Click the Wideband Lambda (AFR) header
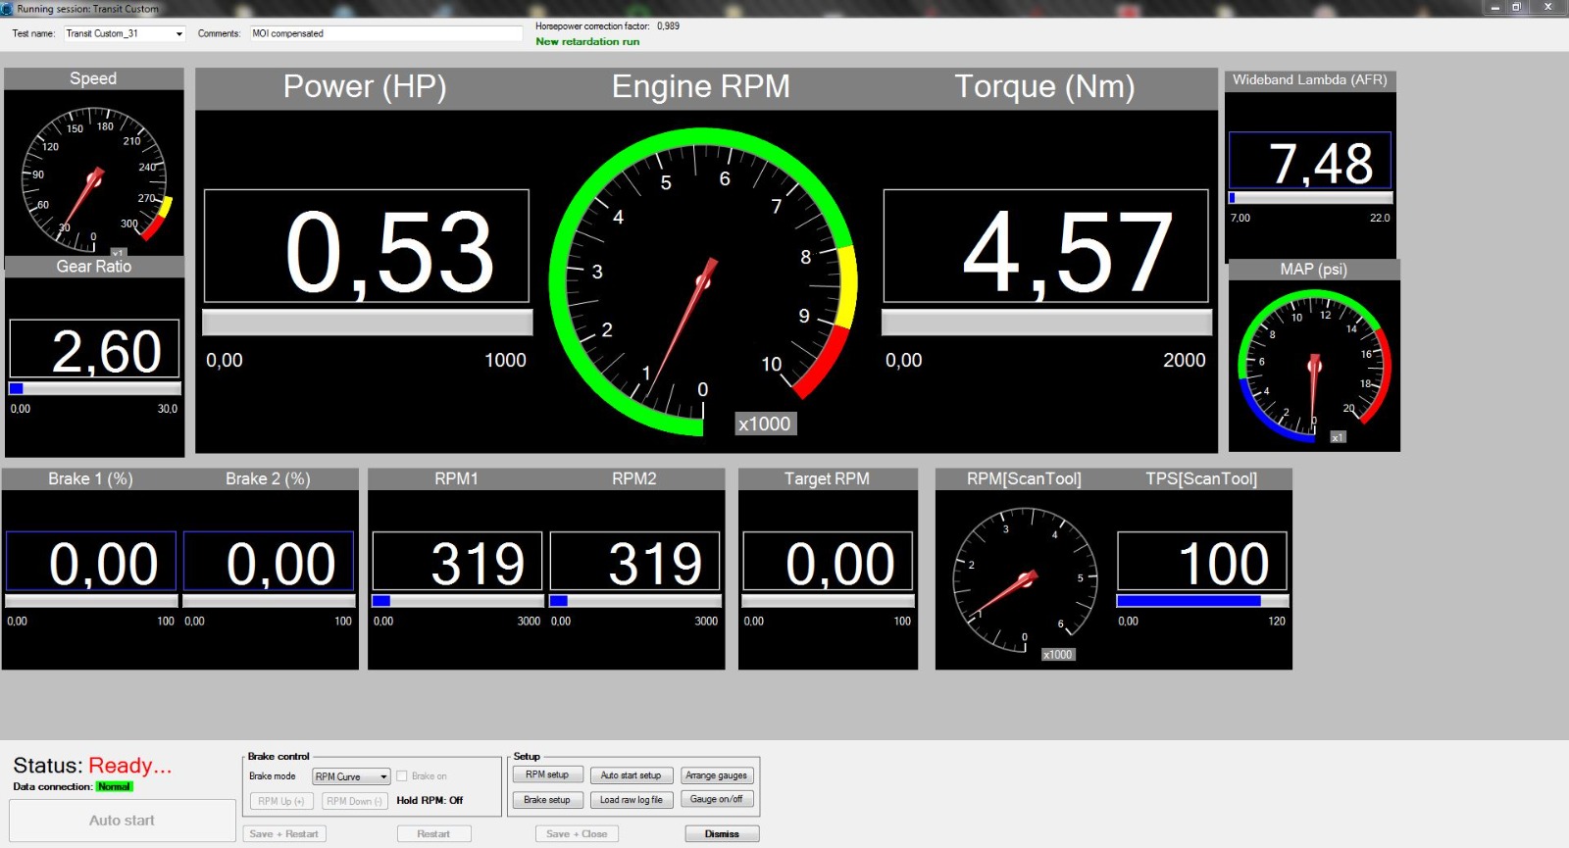The width and height of the screenshot is (1569, 848). point(1310,80)
